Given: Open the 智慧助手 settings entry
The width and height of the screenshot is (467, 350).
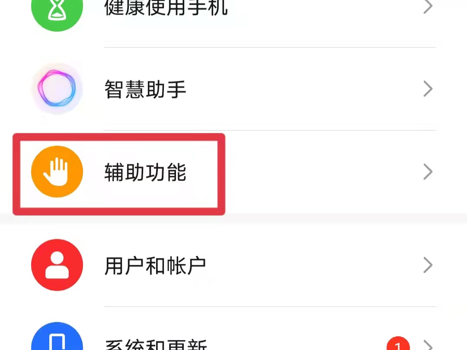Looking at the screenshot, I should point(145,89).
